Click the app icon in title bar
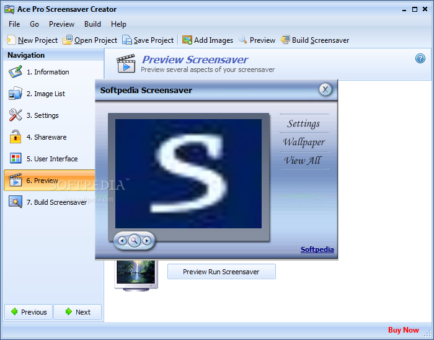The height and width of the screenshot is (340, 434). coord(9,9)
